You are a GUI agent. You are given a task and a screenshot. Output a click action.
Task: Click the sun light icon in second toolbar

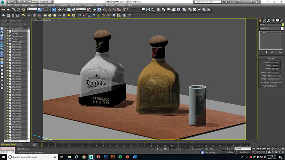[x=69, y=16]
